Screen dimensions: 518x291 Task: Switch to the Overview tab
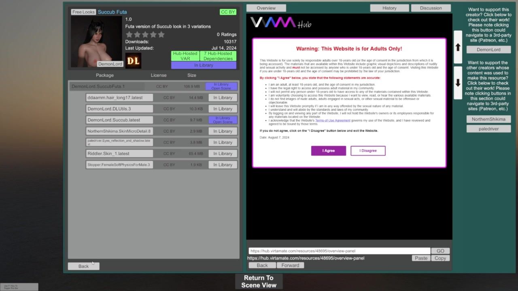point(266,8)
